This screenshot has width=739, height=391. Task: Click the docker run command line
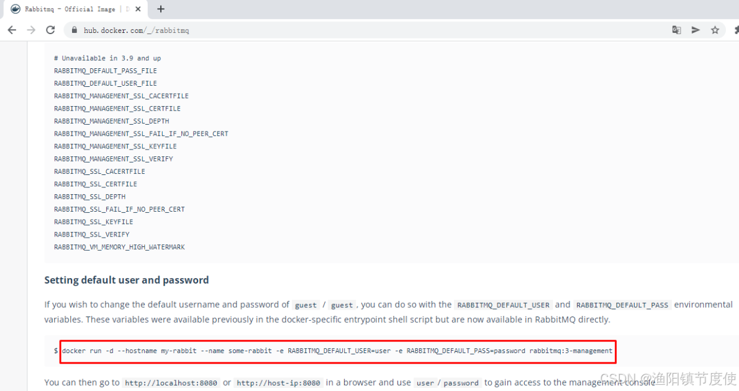[x=337, y=351]
